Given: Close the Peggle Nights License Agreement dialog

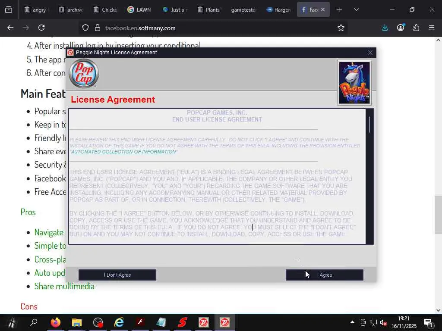Looking at the screenshot, I should point(370,53).
